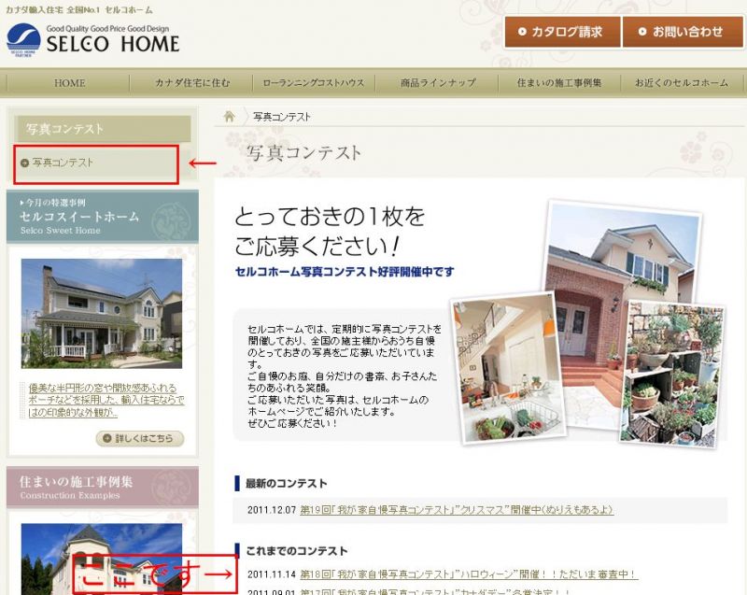This screenshot has height=595, width=747.
Task: Click セルコホーム写真コンテスト好評開催中です text
Action: 345,272
